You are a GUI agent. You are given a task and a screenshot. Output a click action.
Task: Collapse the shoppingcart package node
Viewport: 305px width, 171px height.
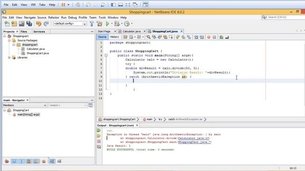pyautogui.click(x=14, y=45)
